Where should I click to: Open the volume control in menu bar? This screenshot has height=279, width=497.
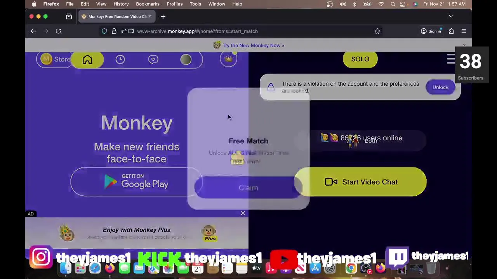342,4
